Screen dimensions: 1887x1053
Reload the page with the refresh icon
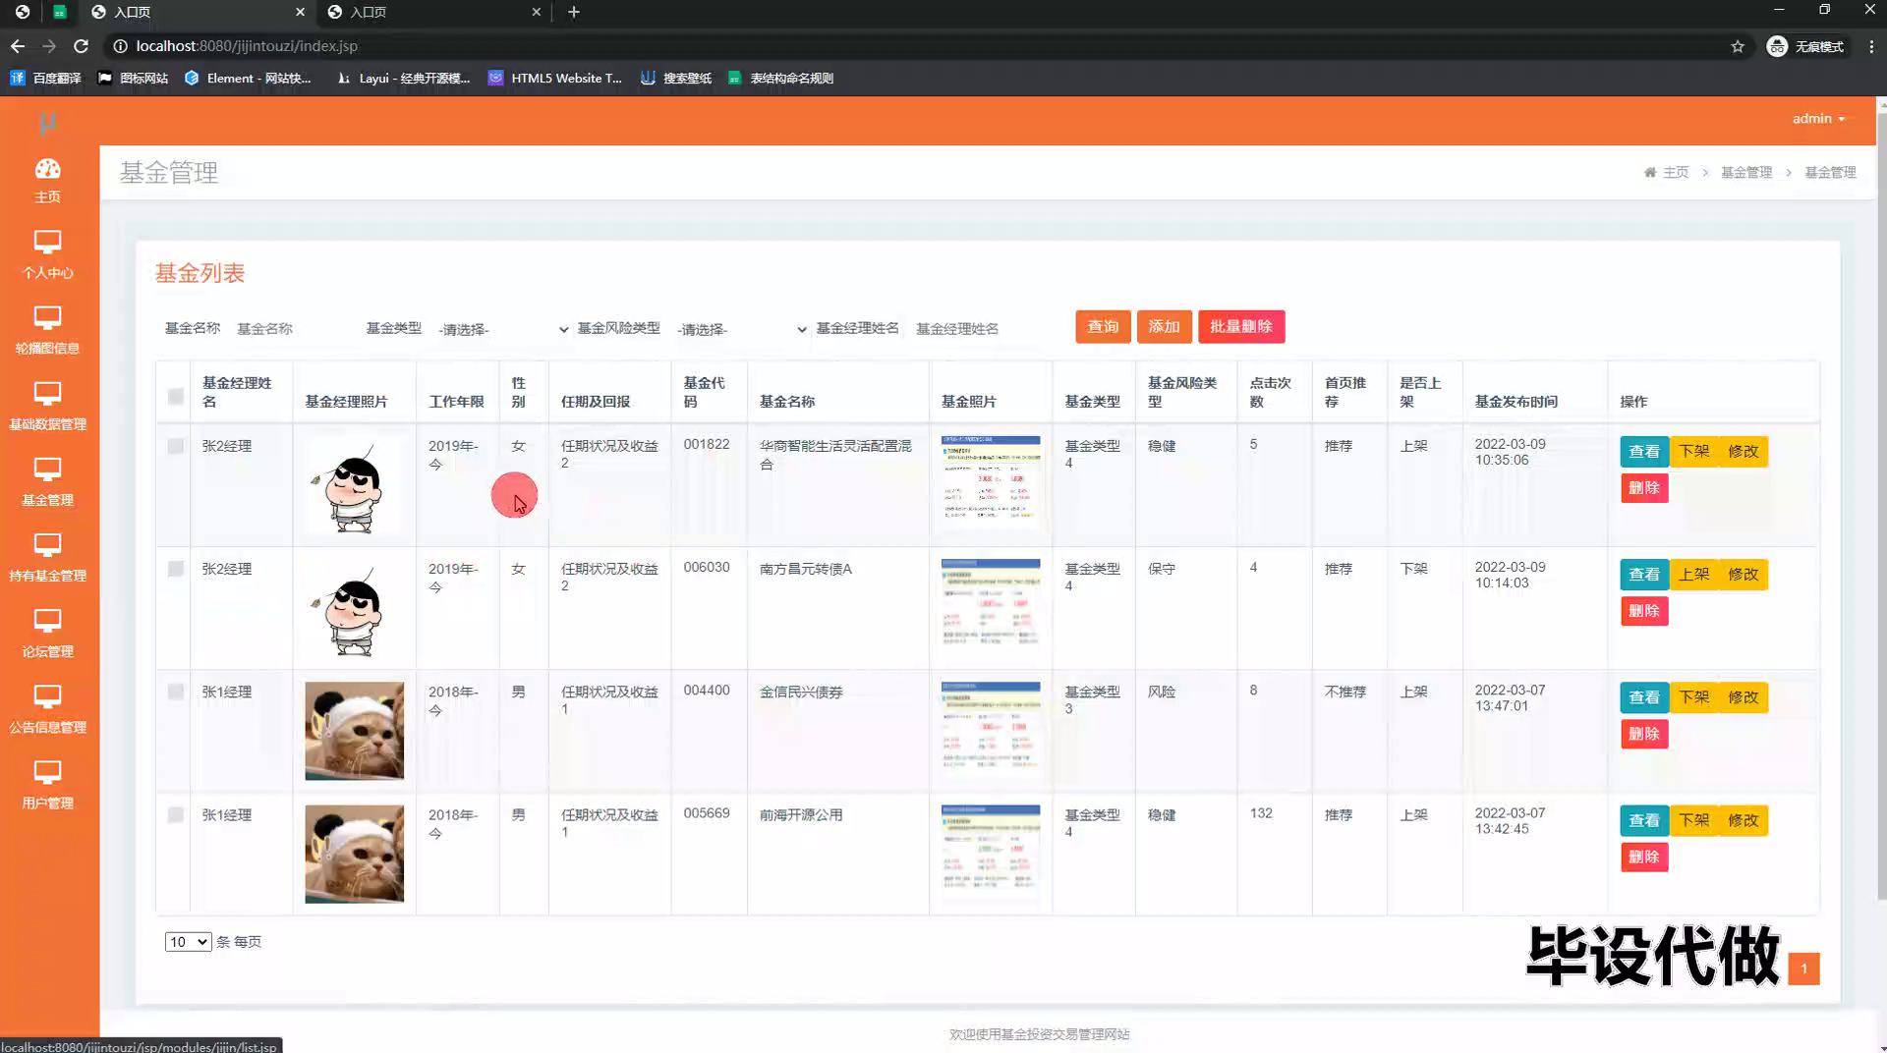click(x=82, y=46)
